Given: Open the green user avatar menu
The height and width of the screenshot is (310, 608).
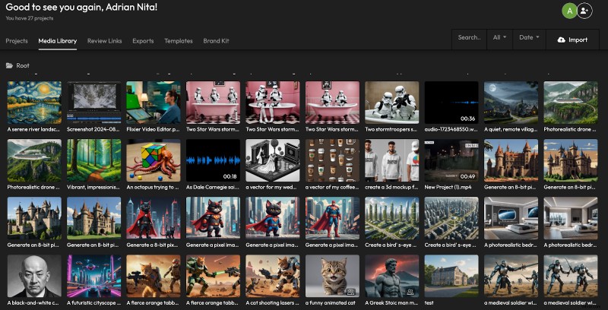Looking at the screenshot, I should tap(569, 11).
